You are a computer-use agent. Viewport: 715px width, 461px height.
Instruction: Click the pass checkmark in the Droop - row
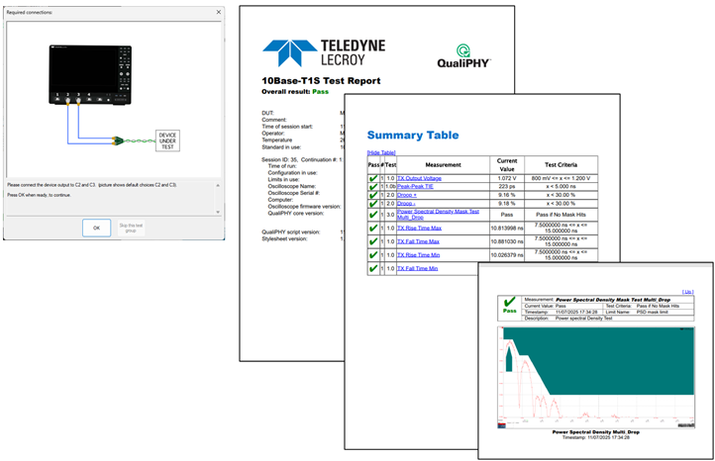[x=373, y=204]
